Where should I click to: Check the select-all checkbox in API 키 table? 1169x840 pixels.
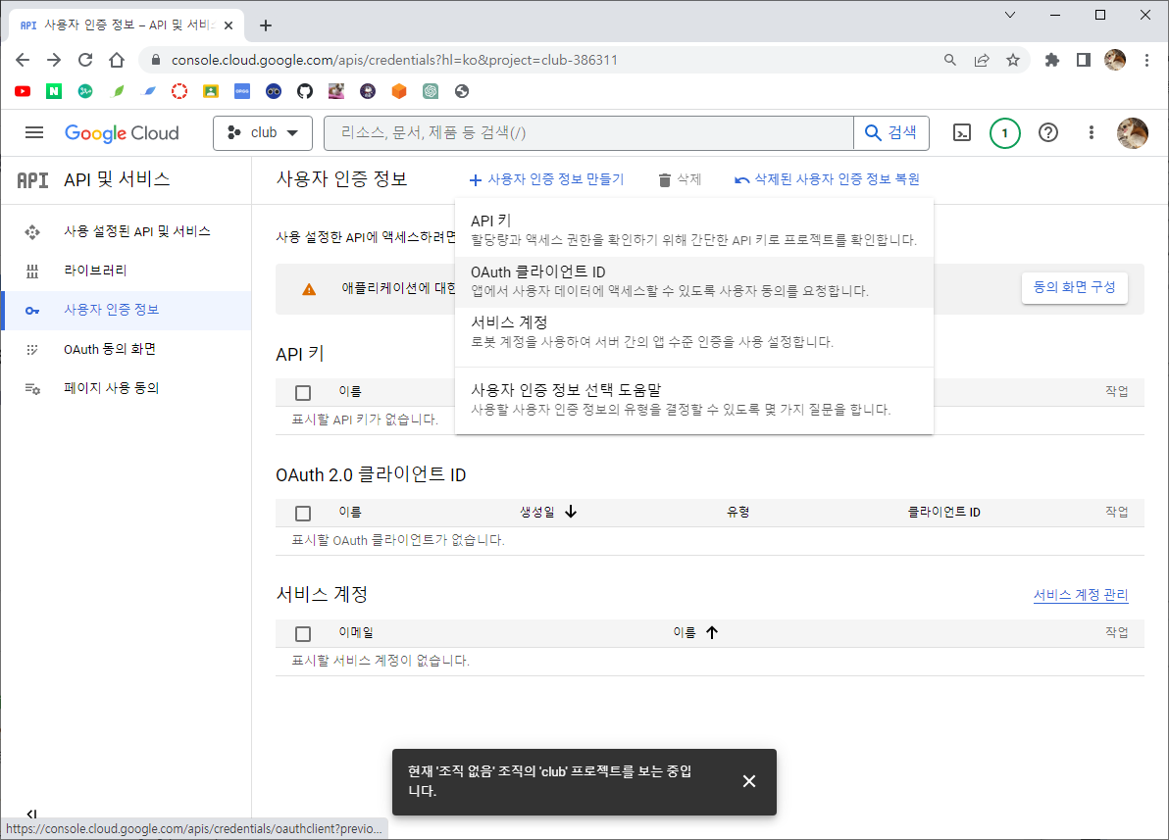[x=303, y=392]
